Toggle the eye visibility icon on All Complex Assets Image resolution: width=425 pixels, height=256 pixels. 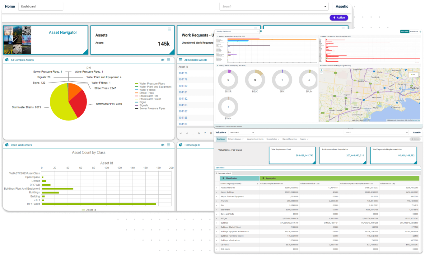[162, 60]
